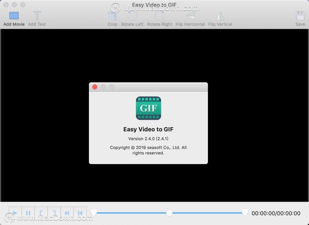Click the right trim handle on the timeline
Screen dimensions: 309x225
[245, 212]
